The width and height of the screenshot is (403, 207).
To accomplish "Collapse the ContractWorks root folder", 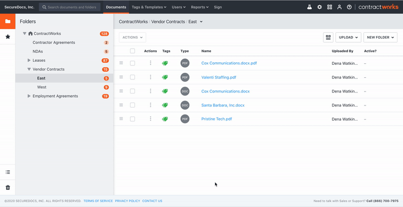I will (x=25, y=34).
